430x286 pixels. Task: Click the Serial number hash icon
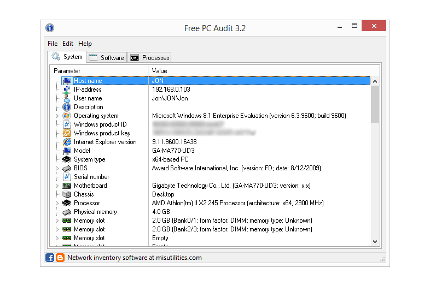67,177
